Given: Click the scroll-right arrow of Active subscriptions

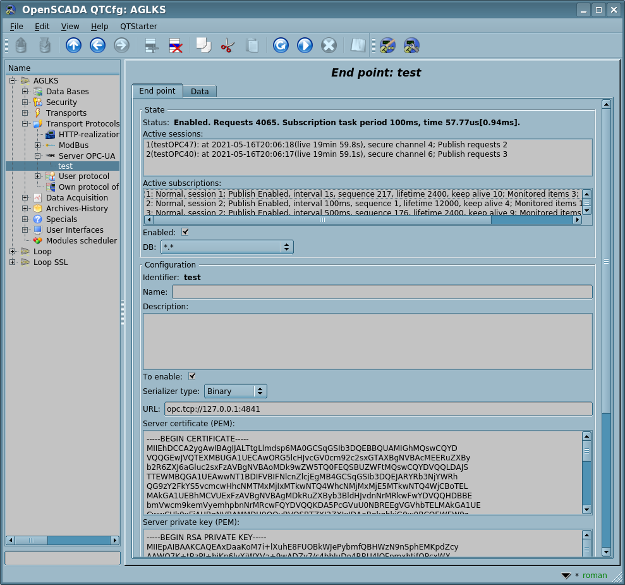Looking at the screenshot, I should tap(577, 219).
